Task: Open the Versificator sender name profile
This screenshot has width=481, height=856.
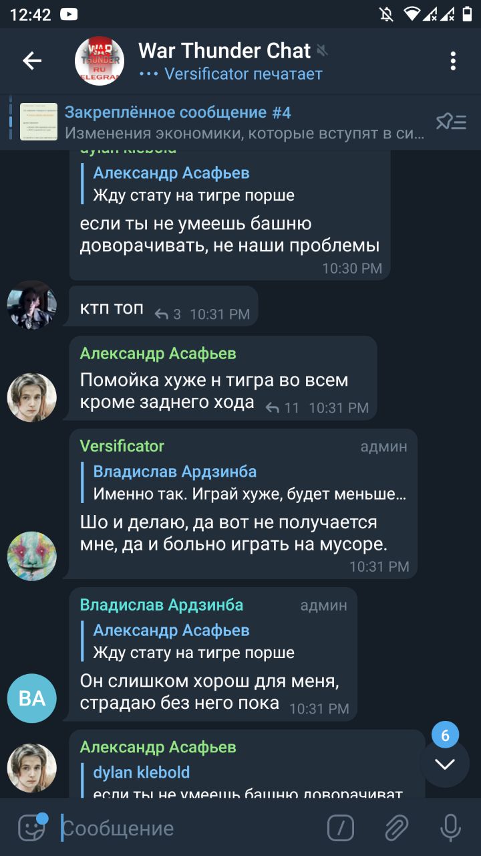Action: (x=122, y=446)
